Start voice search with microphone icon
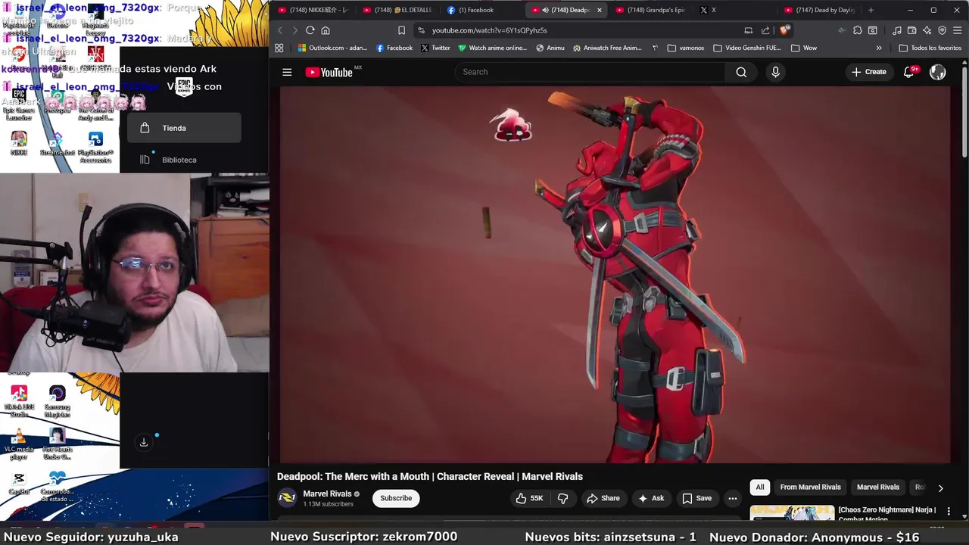 (775, 72)
